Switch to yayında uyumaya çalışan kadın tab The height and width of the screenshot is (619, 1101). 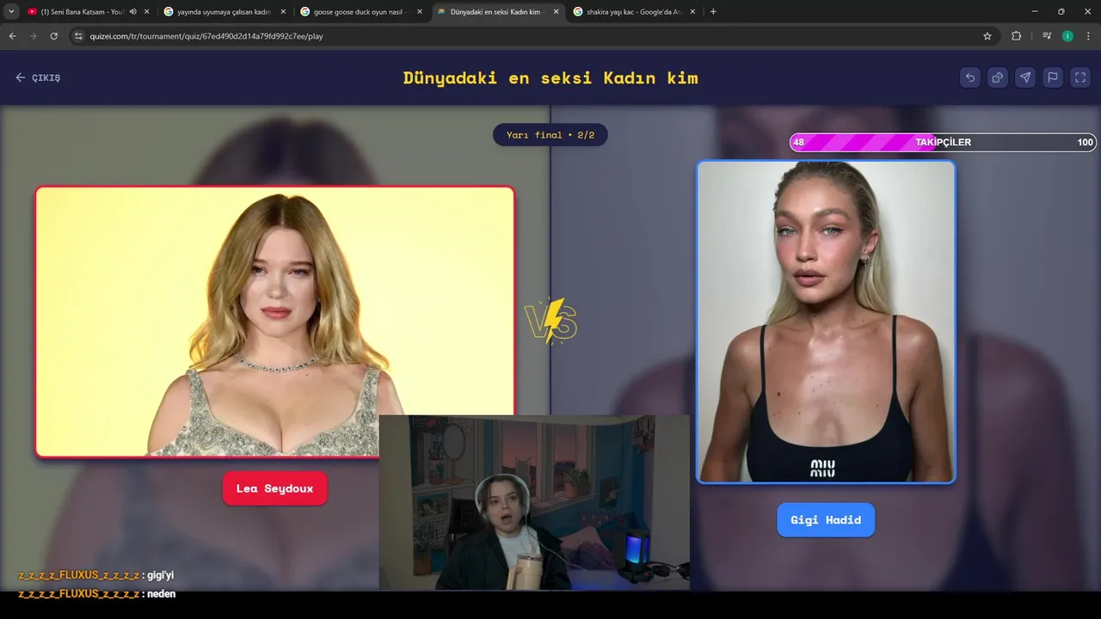pyautogui.click(x=224, y=12)
